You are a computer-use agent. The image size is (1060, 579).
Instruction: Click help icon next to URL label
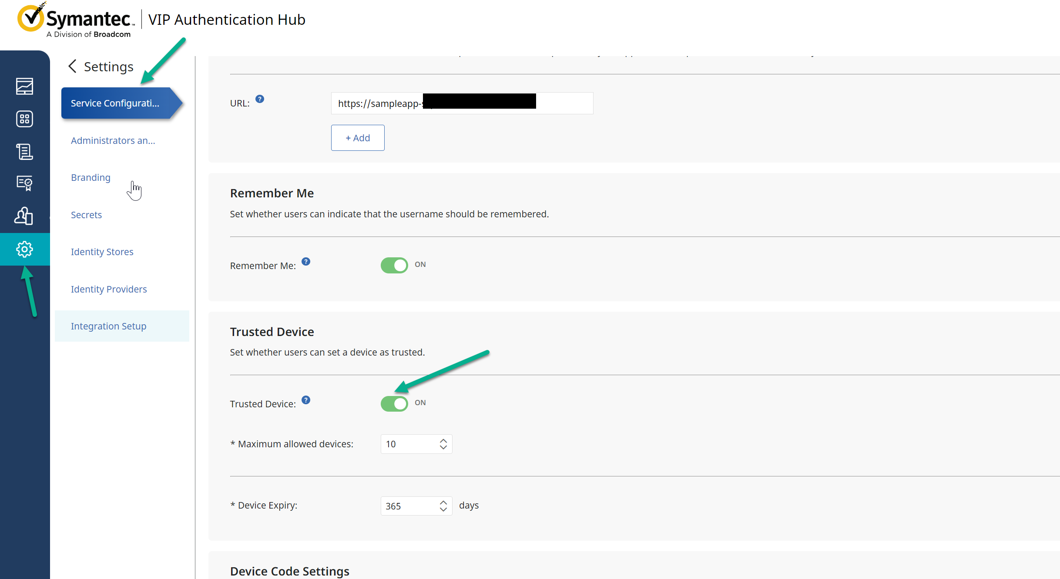260,99
